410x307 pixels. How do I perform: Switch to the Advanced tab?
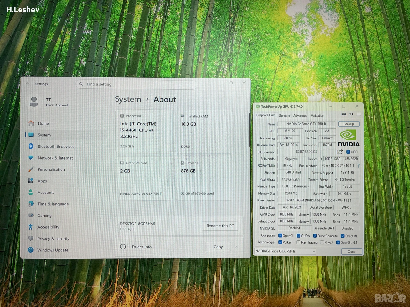(300, 116)
